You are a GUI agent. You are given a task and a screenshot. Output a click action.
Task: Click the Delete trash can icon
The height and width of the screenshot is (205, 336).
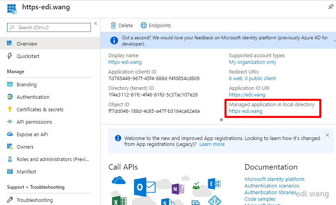(x=113, y=25)
